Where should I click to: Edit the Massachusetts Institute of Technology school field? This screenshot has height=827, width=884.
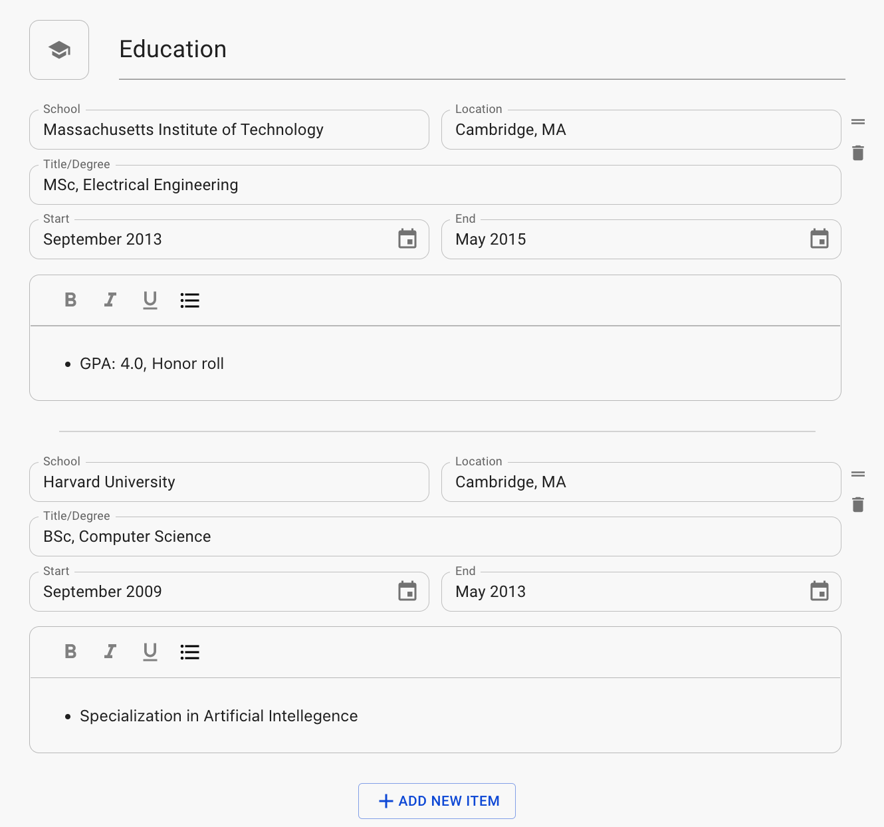pos(229,130)
